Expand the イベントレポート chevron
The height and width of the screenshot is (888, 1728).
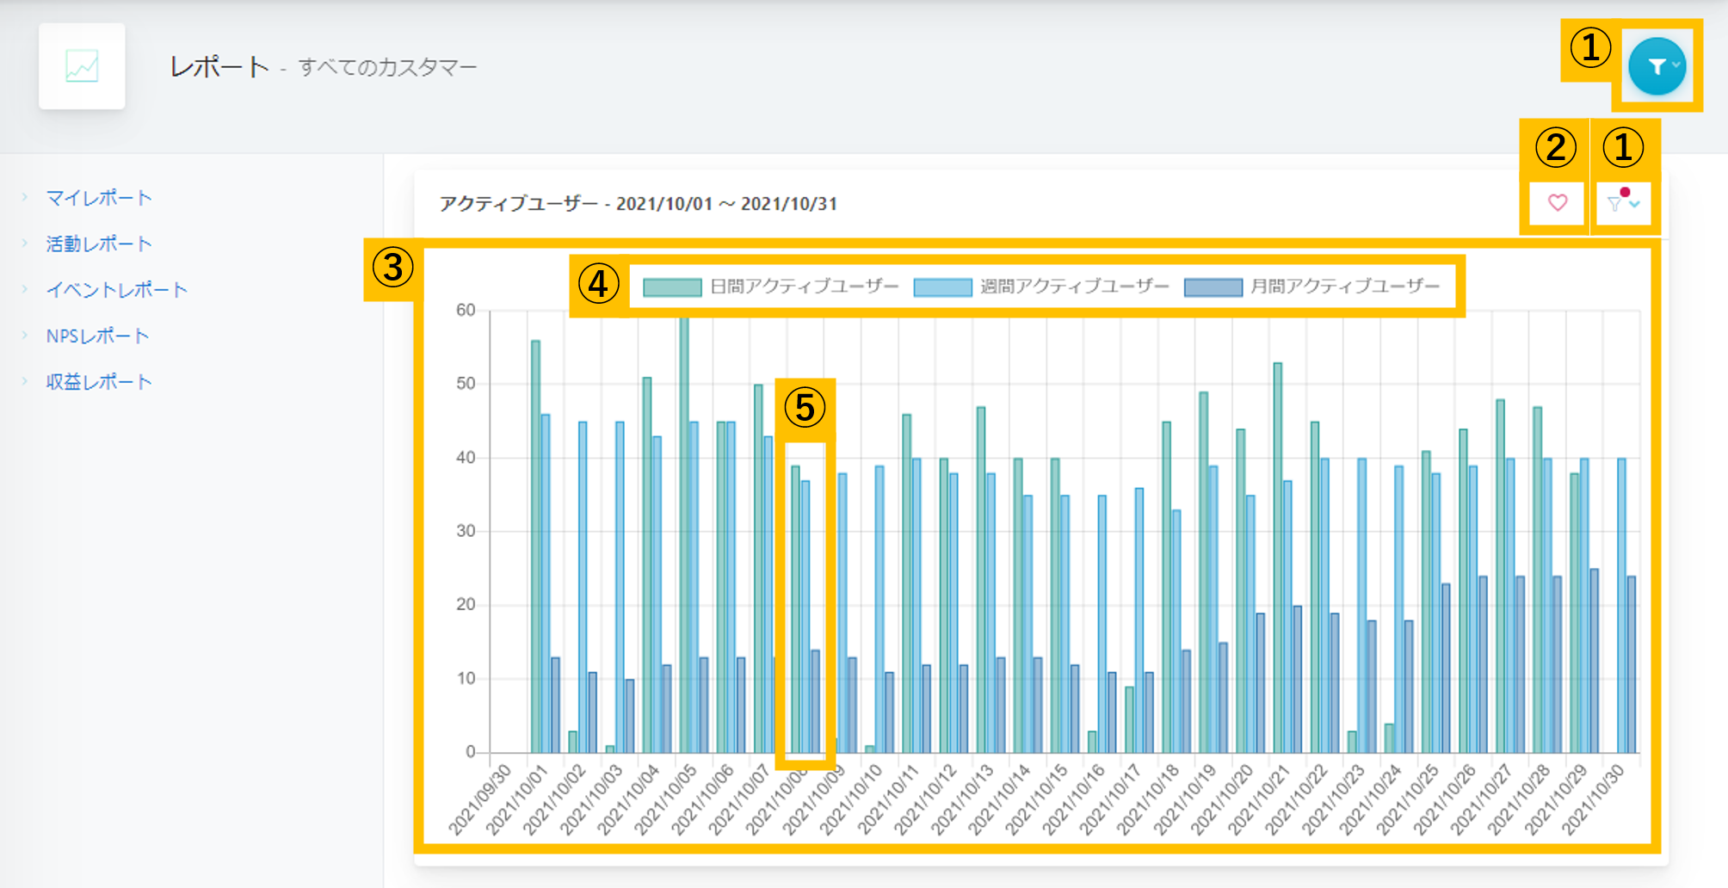(x=25, y=290)
